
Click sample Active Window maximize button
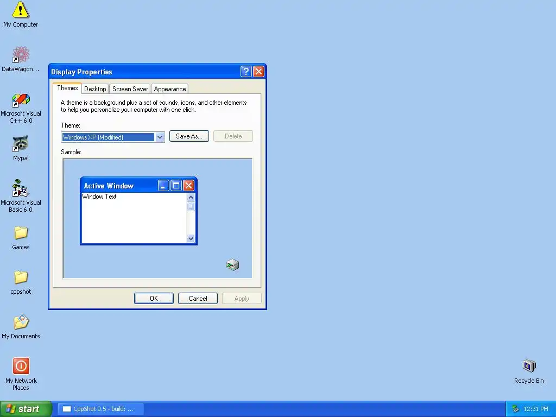pos(176,186)
